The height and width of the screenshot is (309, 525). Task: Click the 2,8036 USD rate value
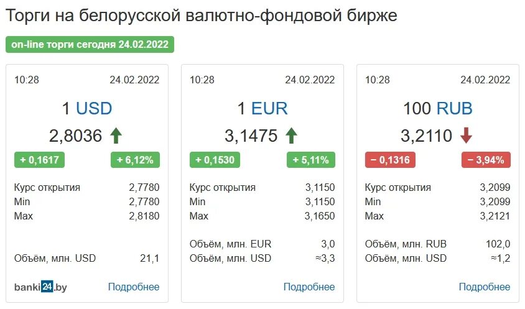pyautogui.click(x=75, y=136)
